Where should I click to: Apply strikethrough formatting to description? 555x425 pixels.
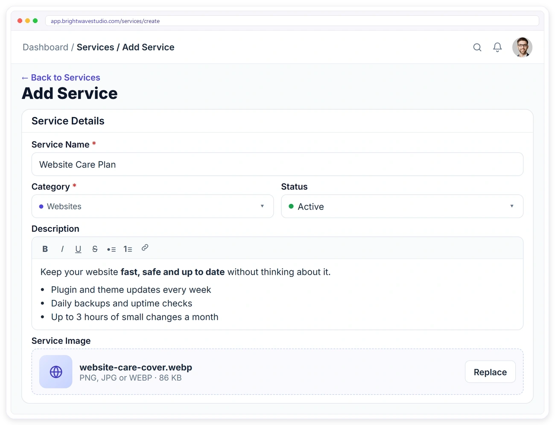point(95,249)
